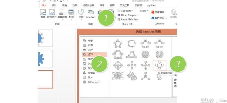Choose the diverging radial layout with arrows
Viewport: 227px width, 103px height.
(146, 65)
